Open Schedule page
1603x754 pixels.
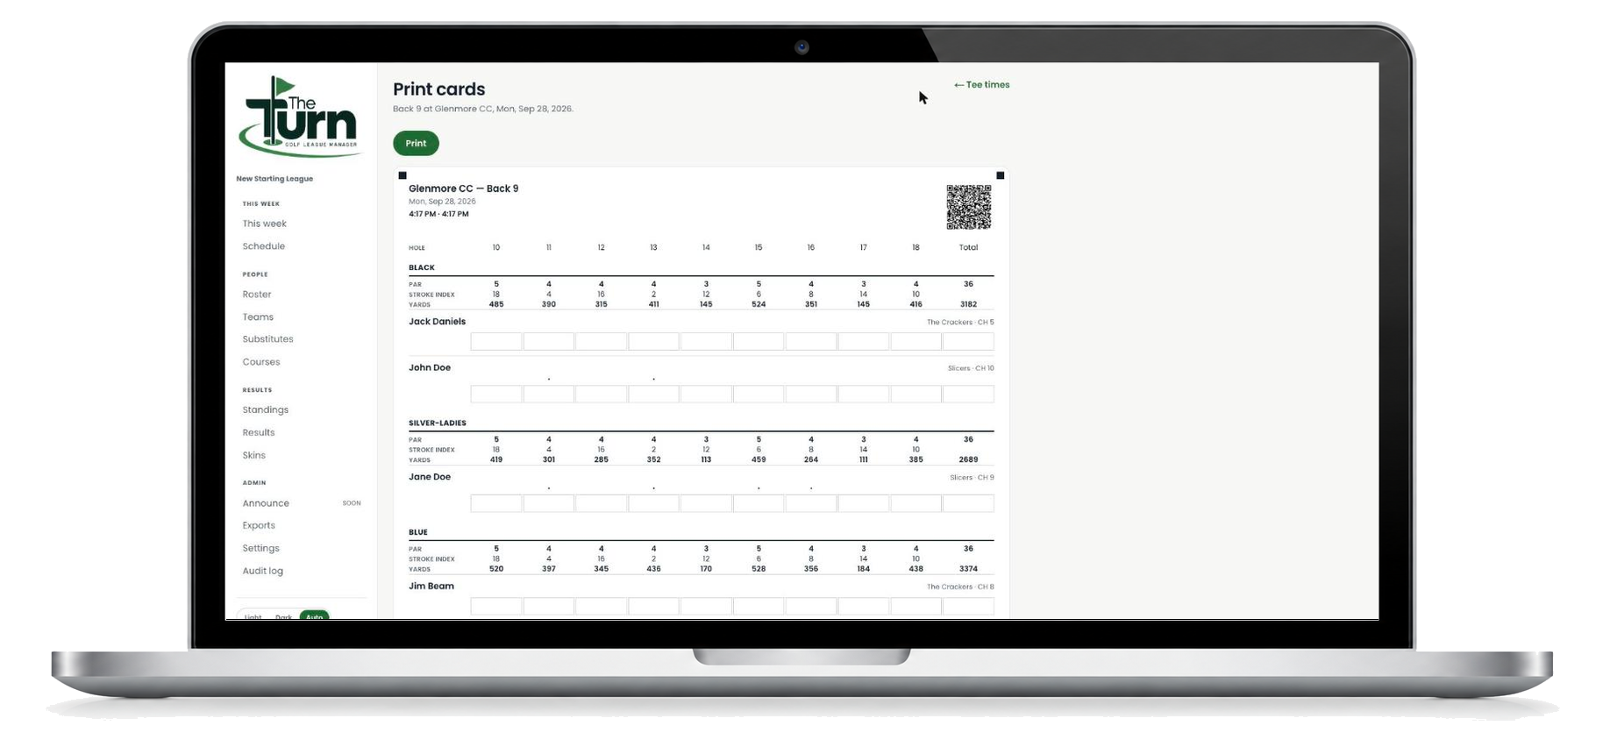(x=263, y=246)
